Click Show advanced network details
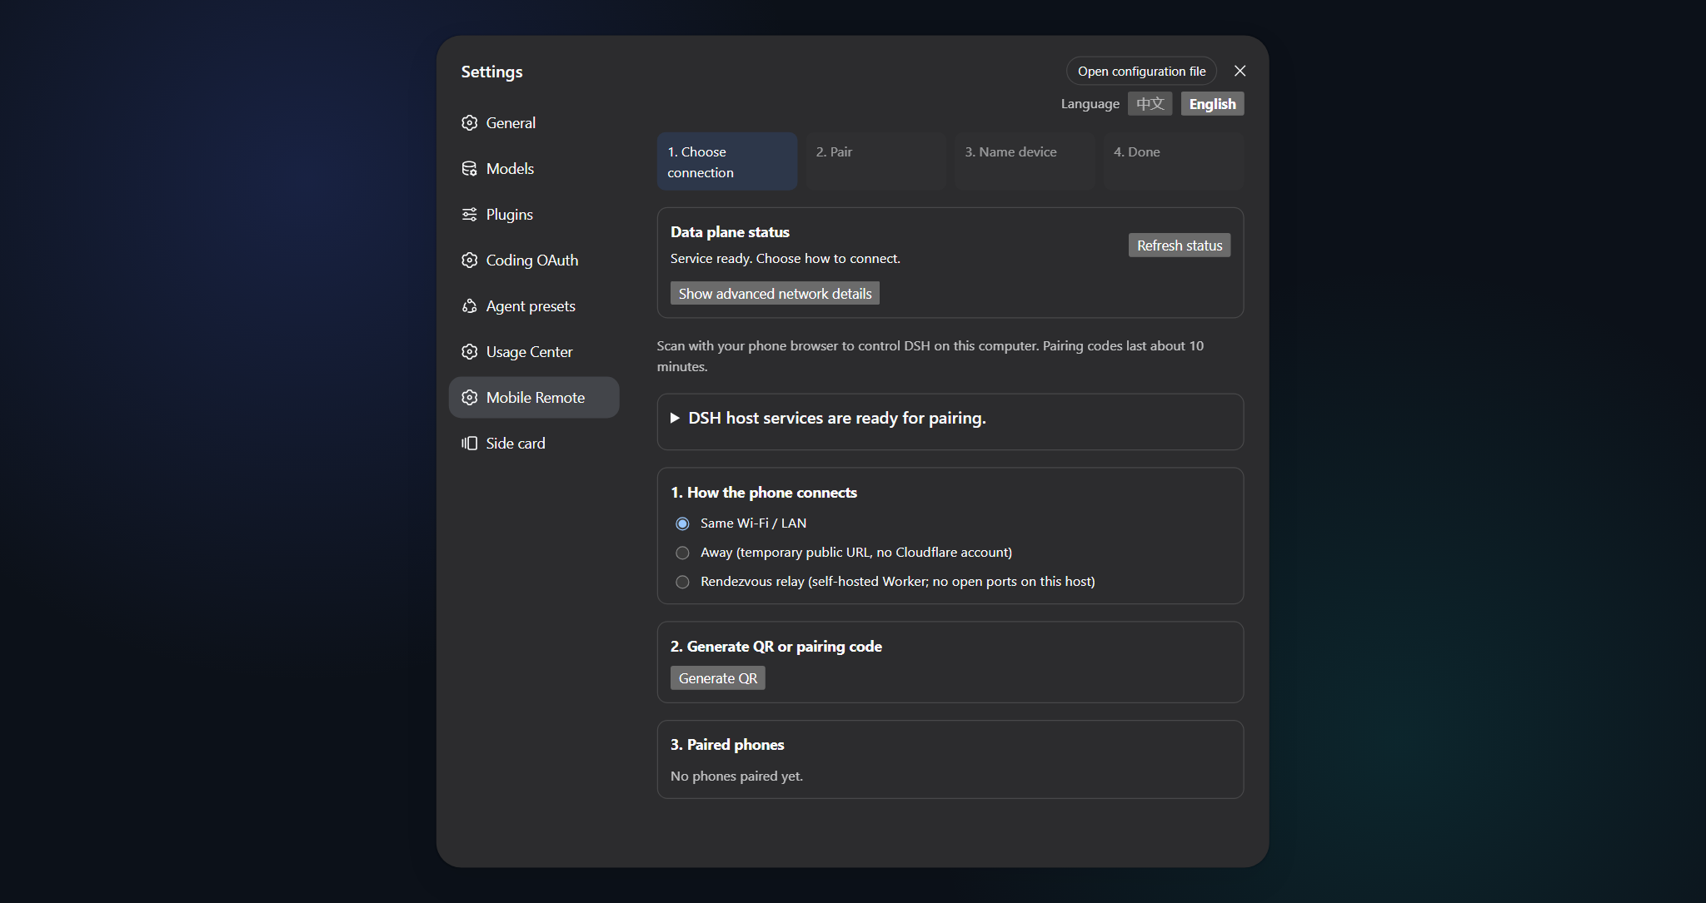1706x903 pixels. coord(775,294)
